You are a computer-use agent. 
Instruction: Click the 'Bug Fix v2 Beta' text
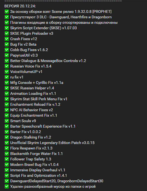(x=23, y=44)
